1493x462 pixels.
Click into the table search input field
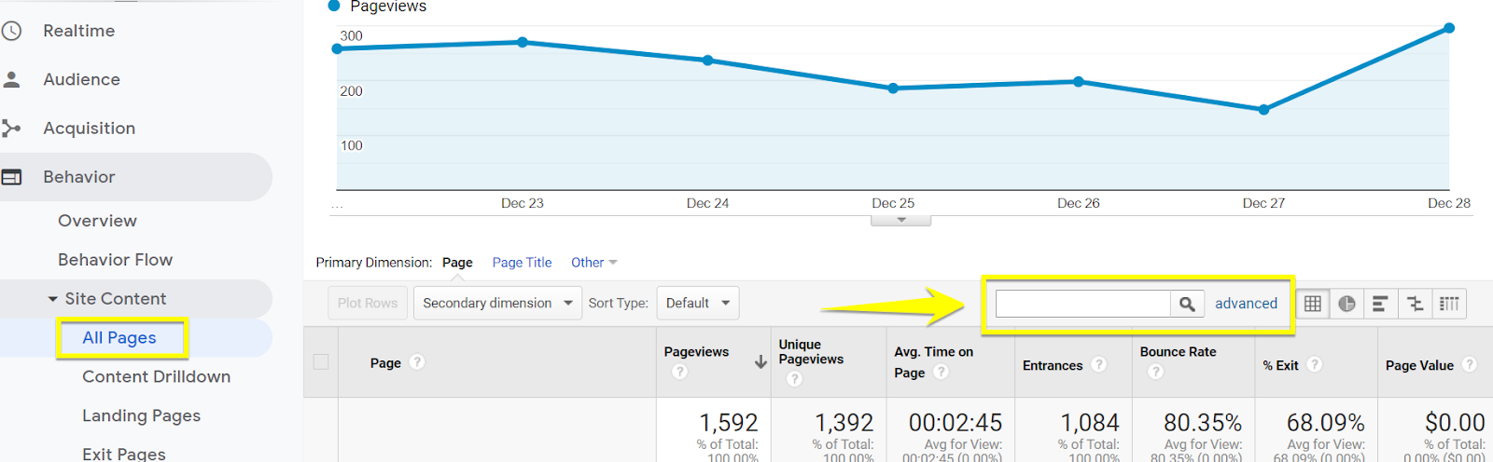coord(1082,304)
